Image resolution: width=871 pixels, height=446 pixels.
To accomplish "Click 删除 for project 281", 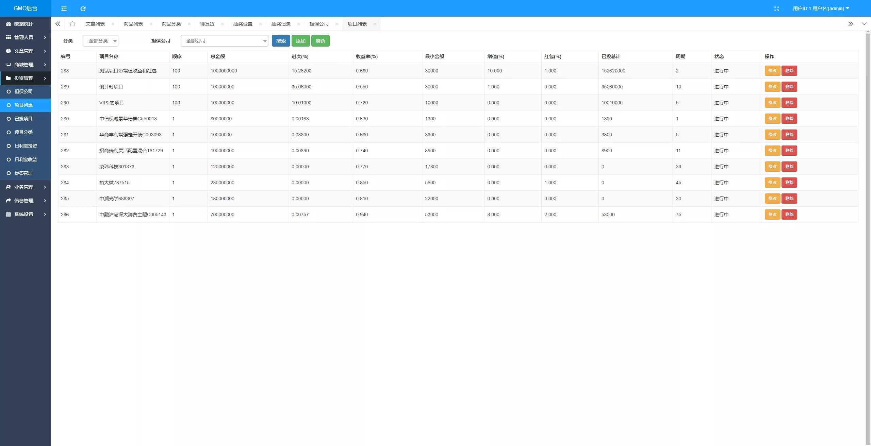I will pyautogui.click(x=789, y=135).
